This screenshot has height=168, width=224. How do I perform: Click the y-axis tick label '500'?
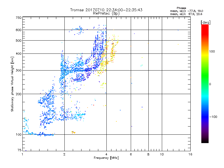(19, 41)
